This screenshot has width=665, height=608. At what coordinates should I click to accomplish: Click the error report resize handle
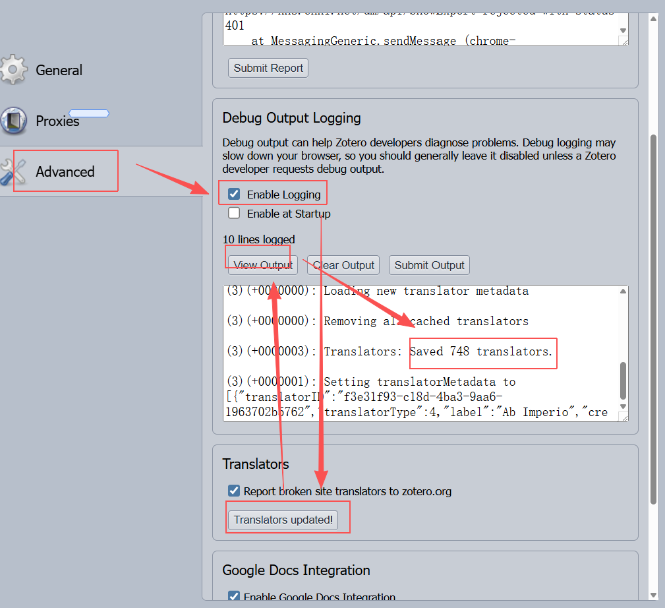(x=623, y=41)
